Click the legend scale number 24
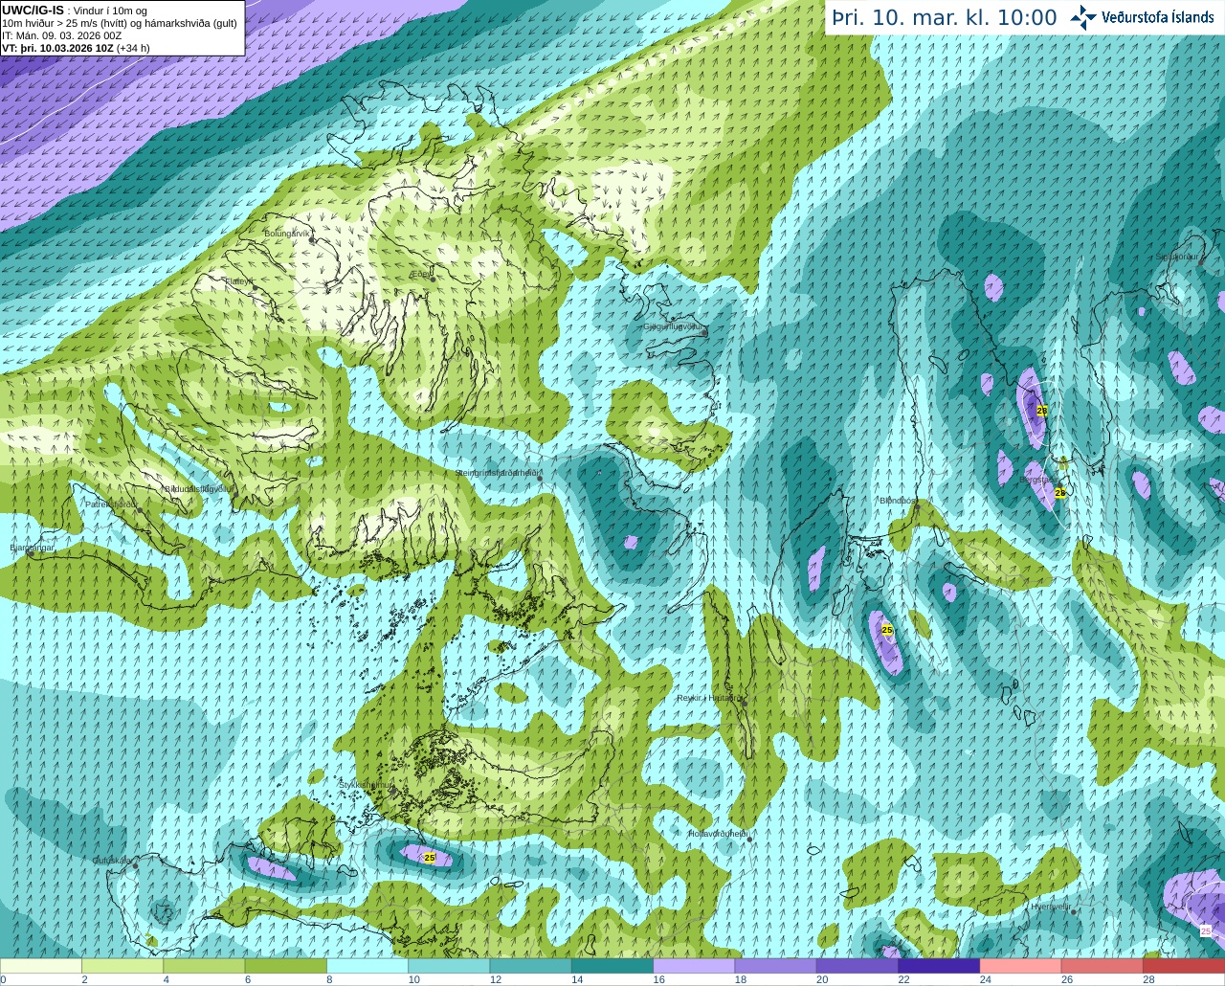 tap(986, 979)
